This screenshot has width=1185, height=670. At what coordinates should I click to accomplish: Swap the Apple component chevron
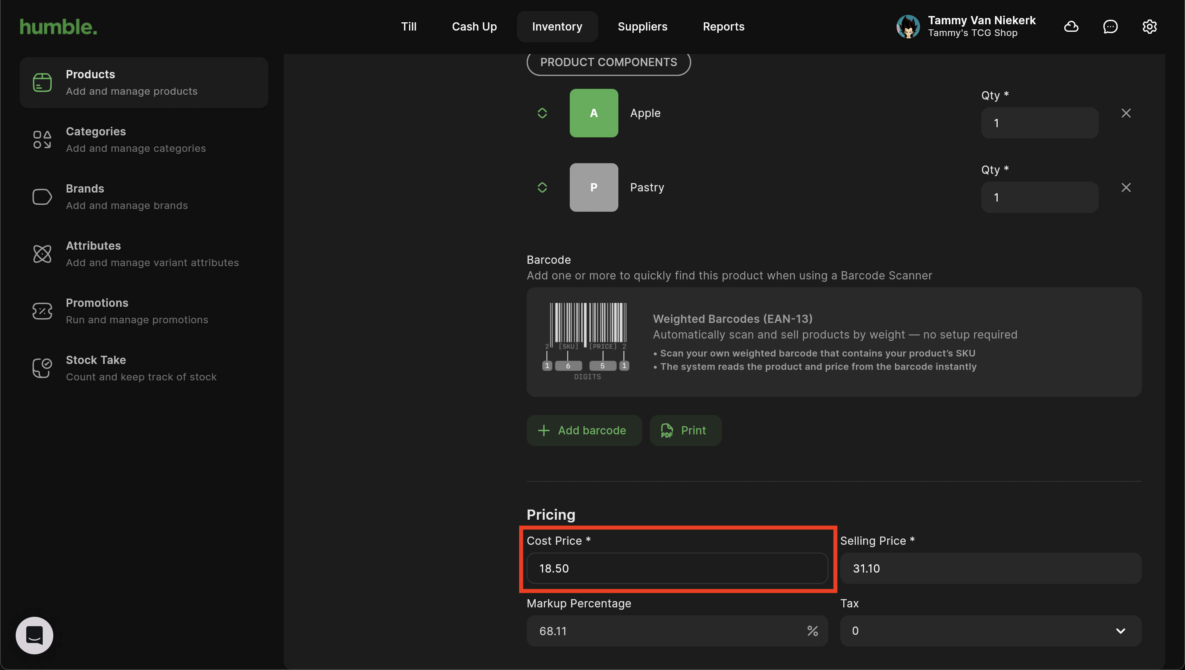click(542, 113)
